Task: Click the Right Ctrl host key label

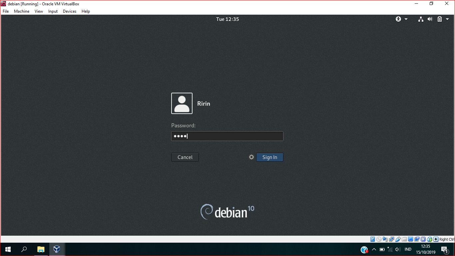Action: [x=447, y=239]
